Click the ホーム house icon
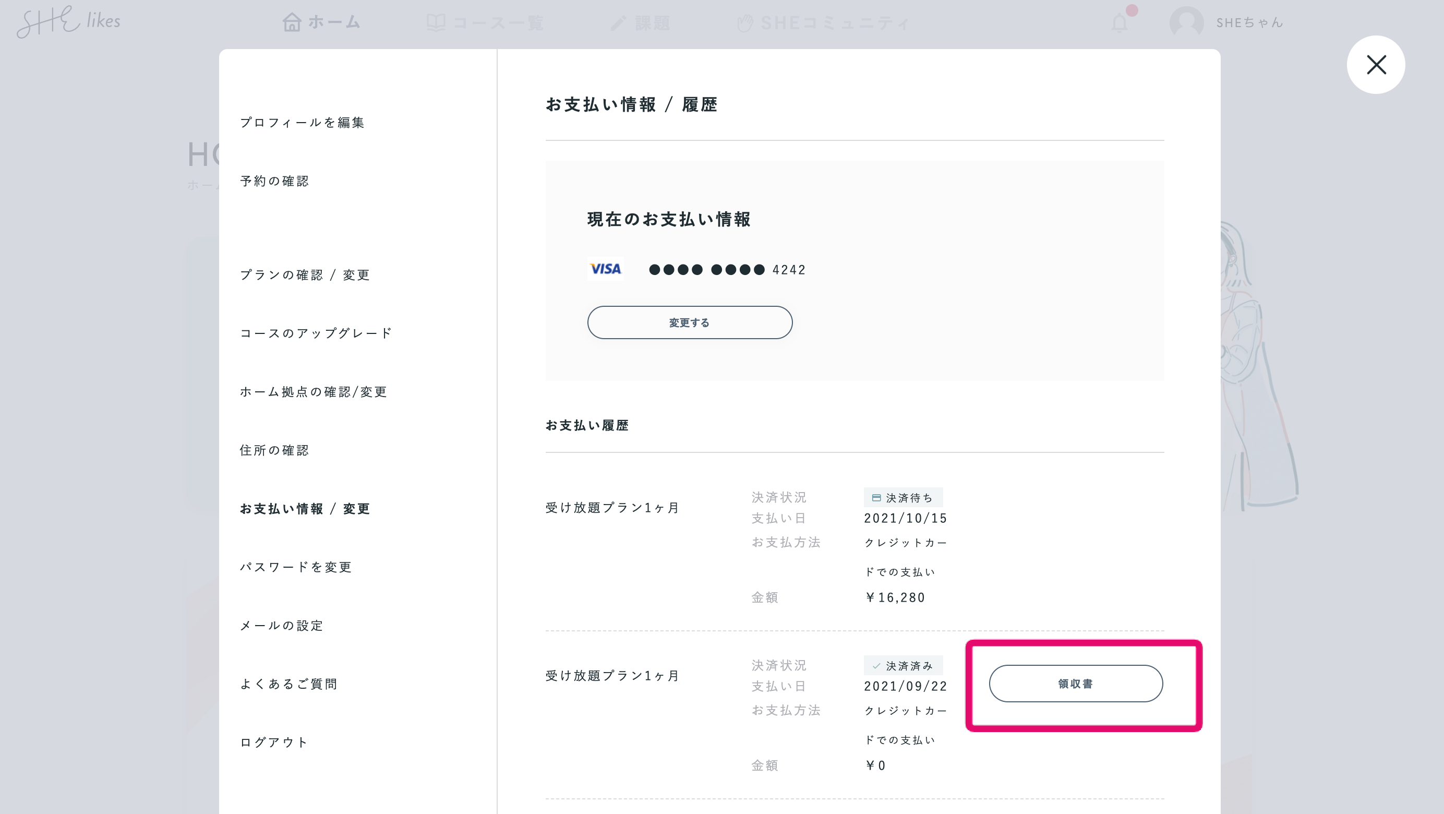The width and height of the screenshot is (1444, 814). [x=292, y=22]
